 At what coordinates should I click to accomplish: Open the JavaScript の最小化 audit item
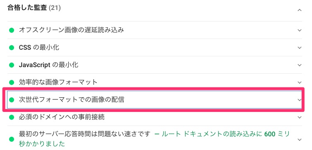tap(155, 65)
